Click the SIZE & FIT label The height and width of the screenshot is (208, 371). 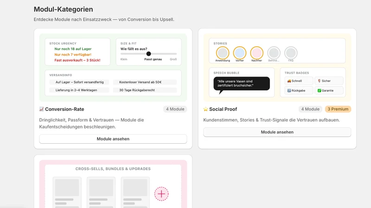128,43
